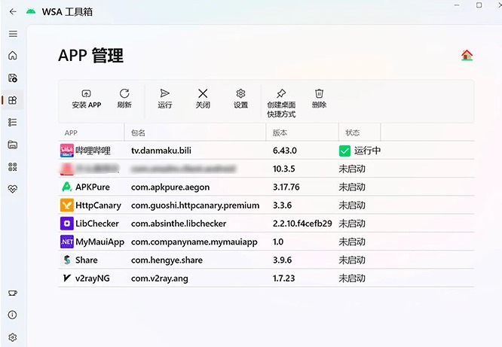The width and height of the screenshot is (502, 347).
Task: Go back with the arrow button
Action: pyautogui.click(x=13, y=11)
